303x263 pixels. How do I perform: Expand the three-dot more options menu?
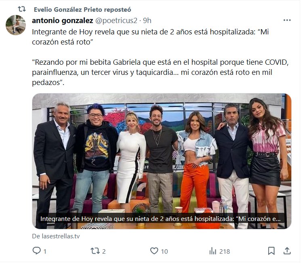tap(287, 20)
